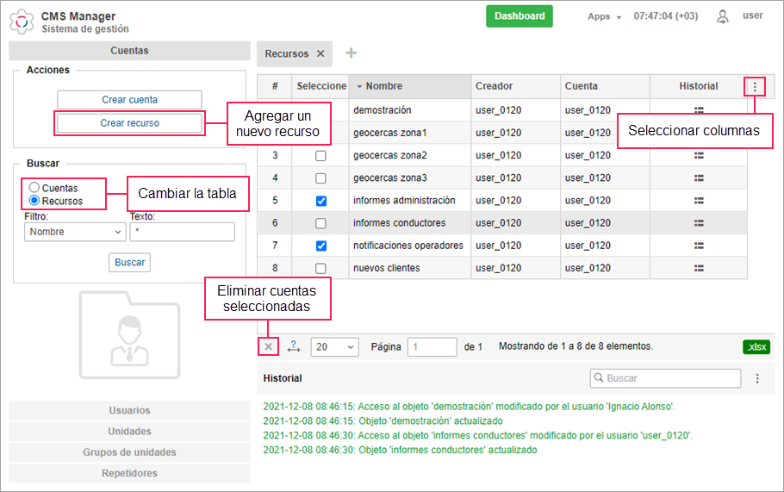Check the geocercas zona2 checkbox
784x492 pixels.
321,156
